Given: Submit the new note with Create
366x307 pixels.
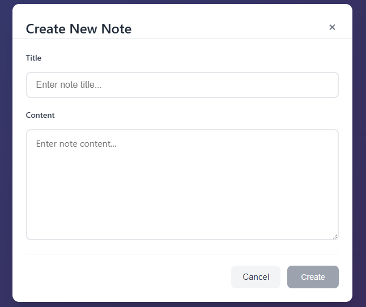Looking at the screenshot, I should coord(313,277).
